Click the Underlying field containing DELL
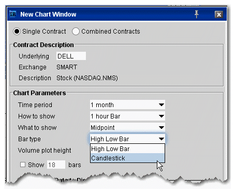235x193 pixels. 71,56
